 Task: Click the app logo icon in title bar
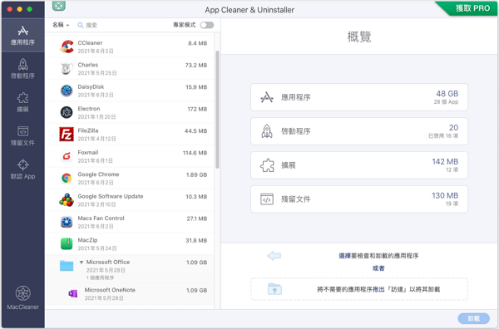[x=59, y=6]
